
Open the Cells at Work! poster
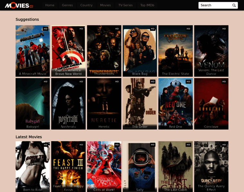tap(104, 167)
